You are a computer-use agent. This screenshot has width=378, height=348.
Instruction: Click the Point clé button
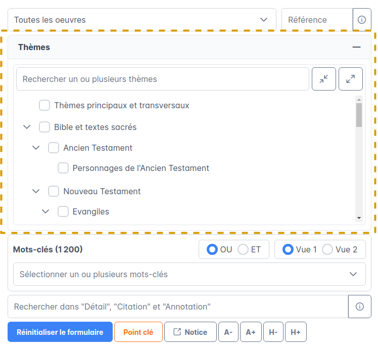click(138, 332)
